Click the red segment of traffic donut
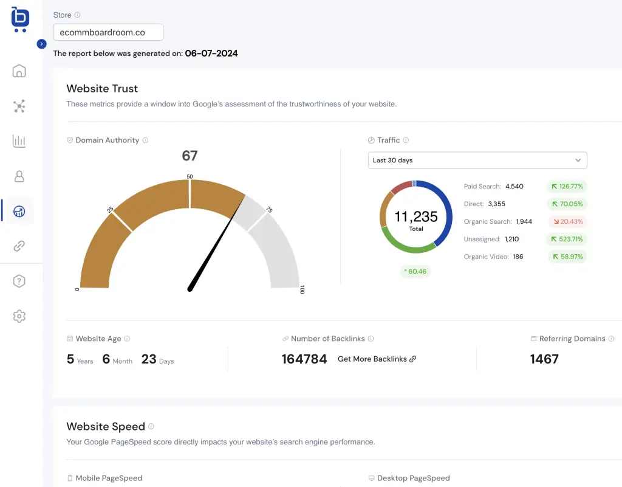 point(402,187)
